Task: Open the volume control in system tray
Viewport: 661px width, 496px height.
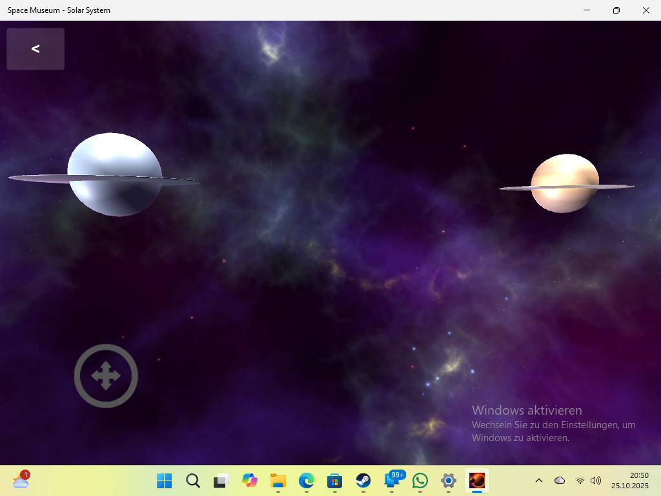Action: [596, 480]
